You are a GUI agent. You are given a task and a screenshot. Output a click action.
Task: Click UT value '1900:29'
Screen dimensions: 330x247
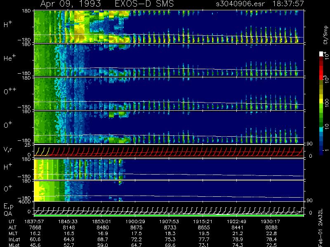(135, 221)
